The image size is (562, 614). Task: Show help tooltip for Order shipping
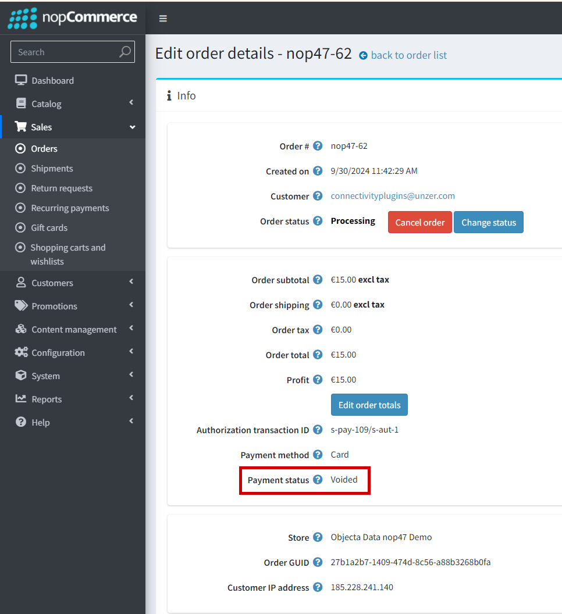(318, 305)
